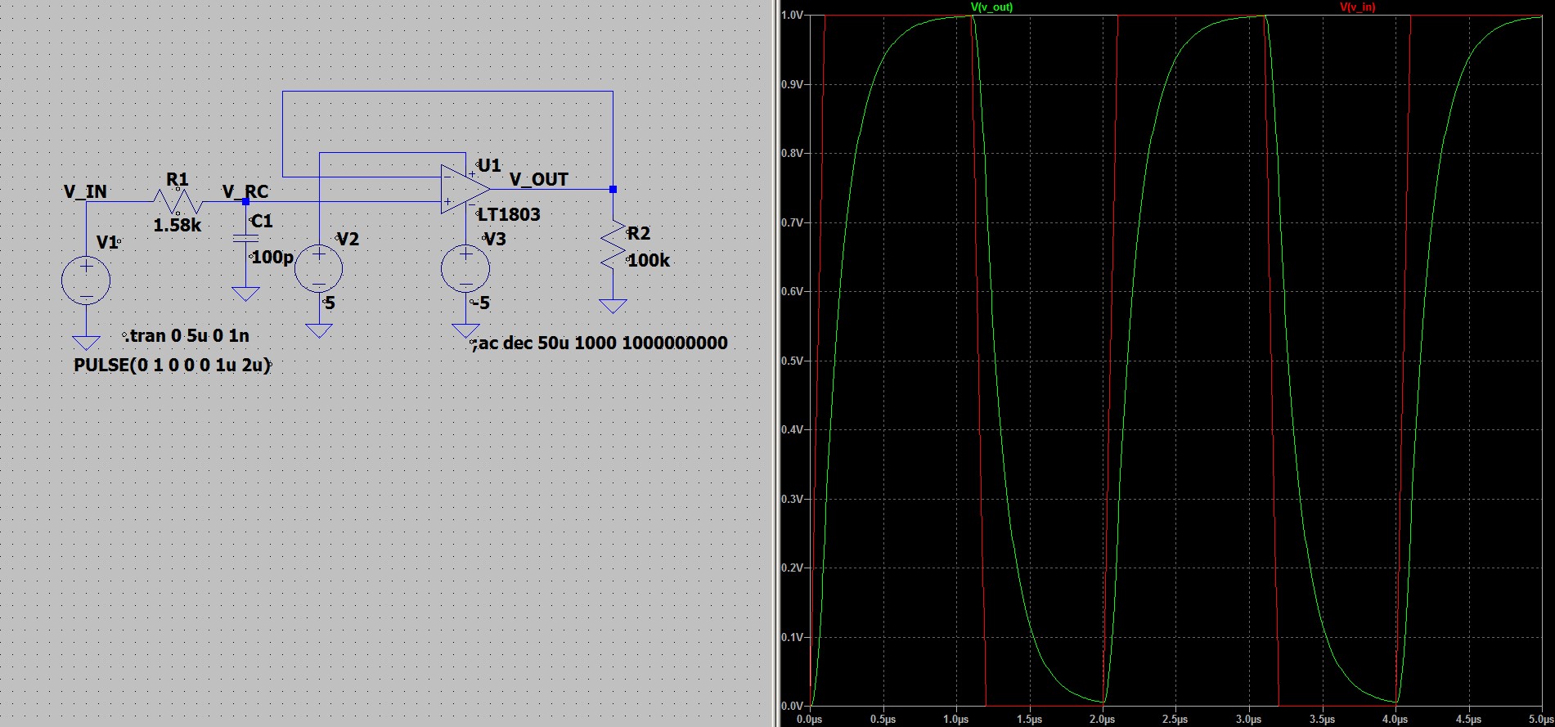
Task: Click the 0.0V vertical axis label
Action: [x=792, y=705]
